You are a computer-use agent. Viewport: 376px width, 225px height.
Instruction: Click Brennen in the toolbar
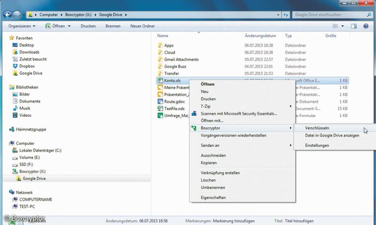(x=113, y=26)
